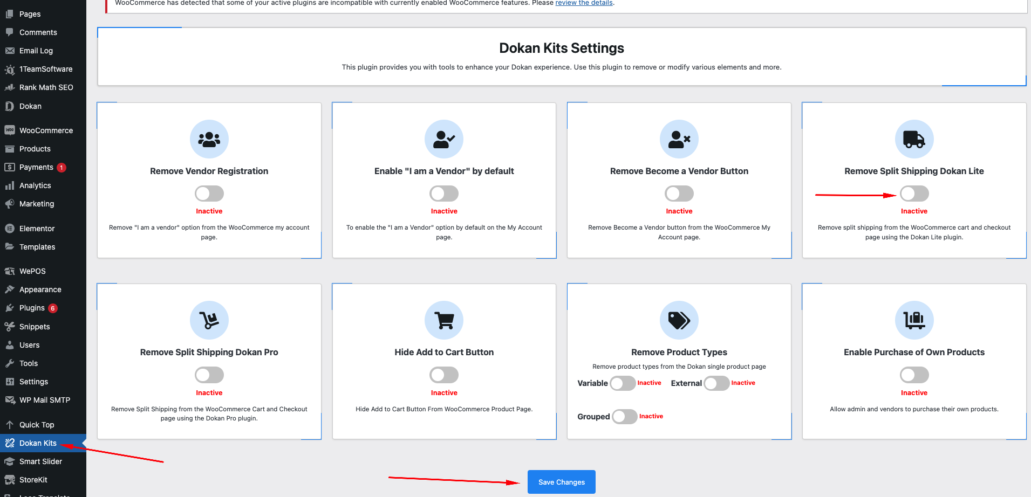Click the WePOS sidebar icon

tap(10, 271)
